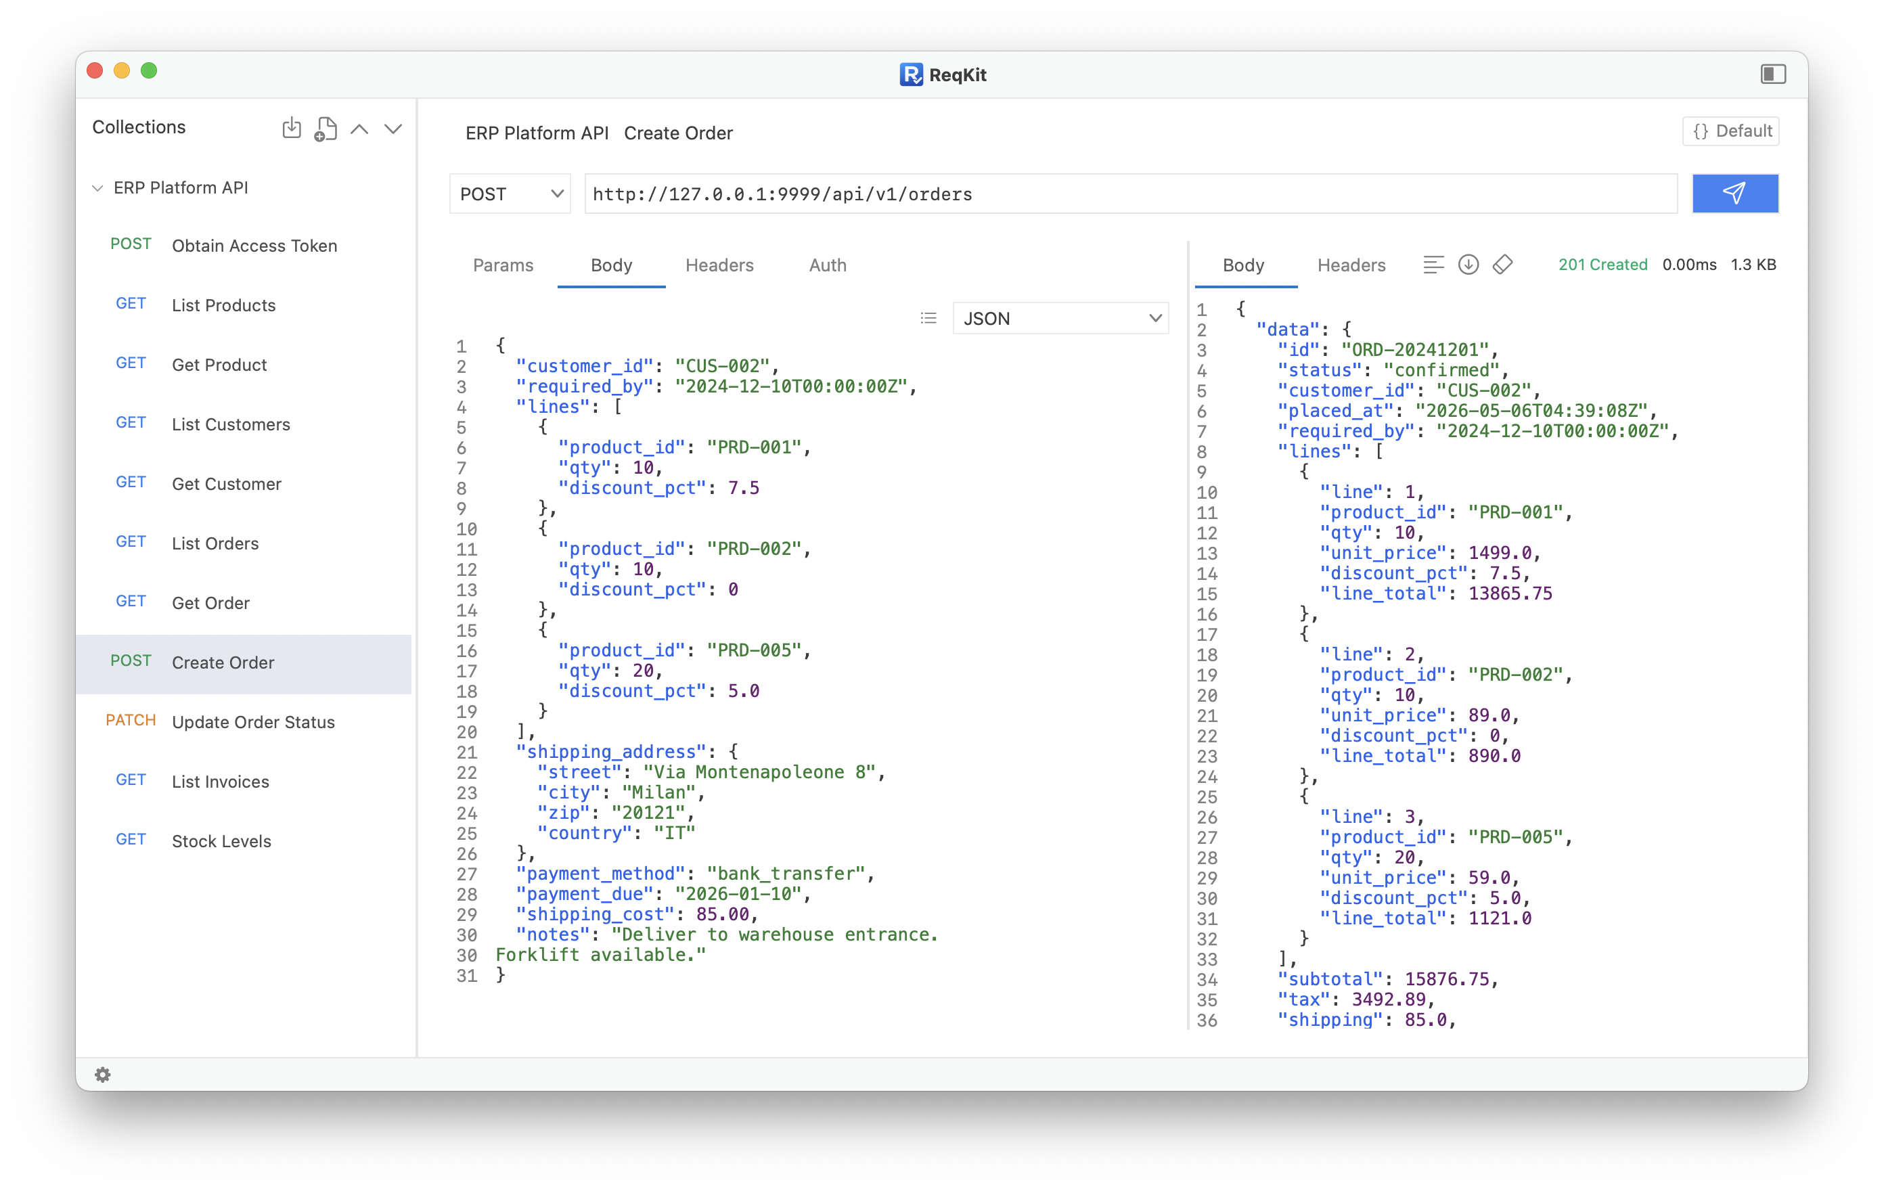Open the Update Order Status PATCH request
The width and height of the screenshot is (1884, 1191).
[x=244, y=722]
